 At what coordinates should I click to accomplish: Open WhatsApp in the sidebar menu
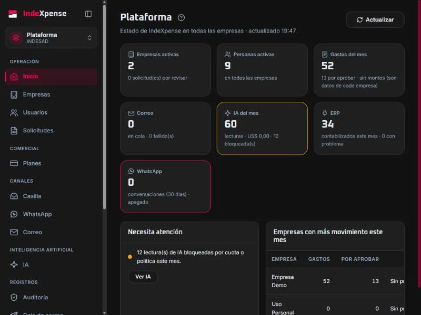[51, 214]
